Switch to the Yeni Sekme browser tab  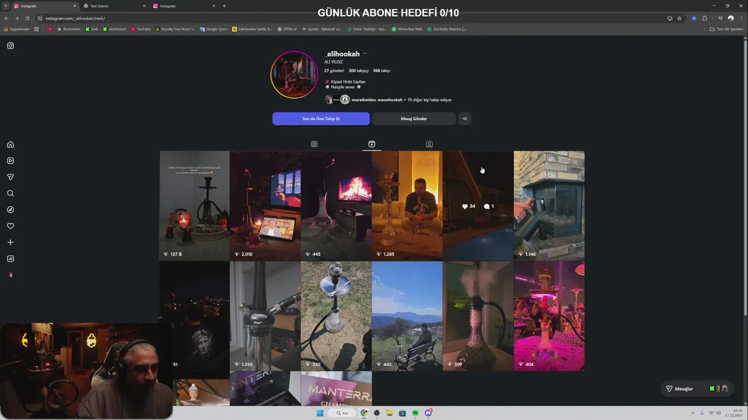(x=115, y=6)
